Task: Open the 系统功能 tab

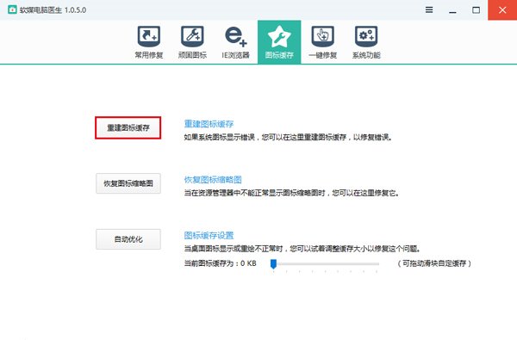Action: [366, 42]
